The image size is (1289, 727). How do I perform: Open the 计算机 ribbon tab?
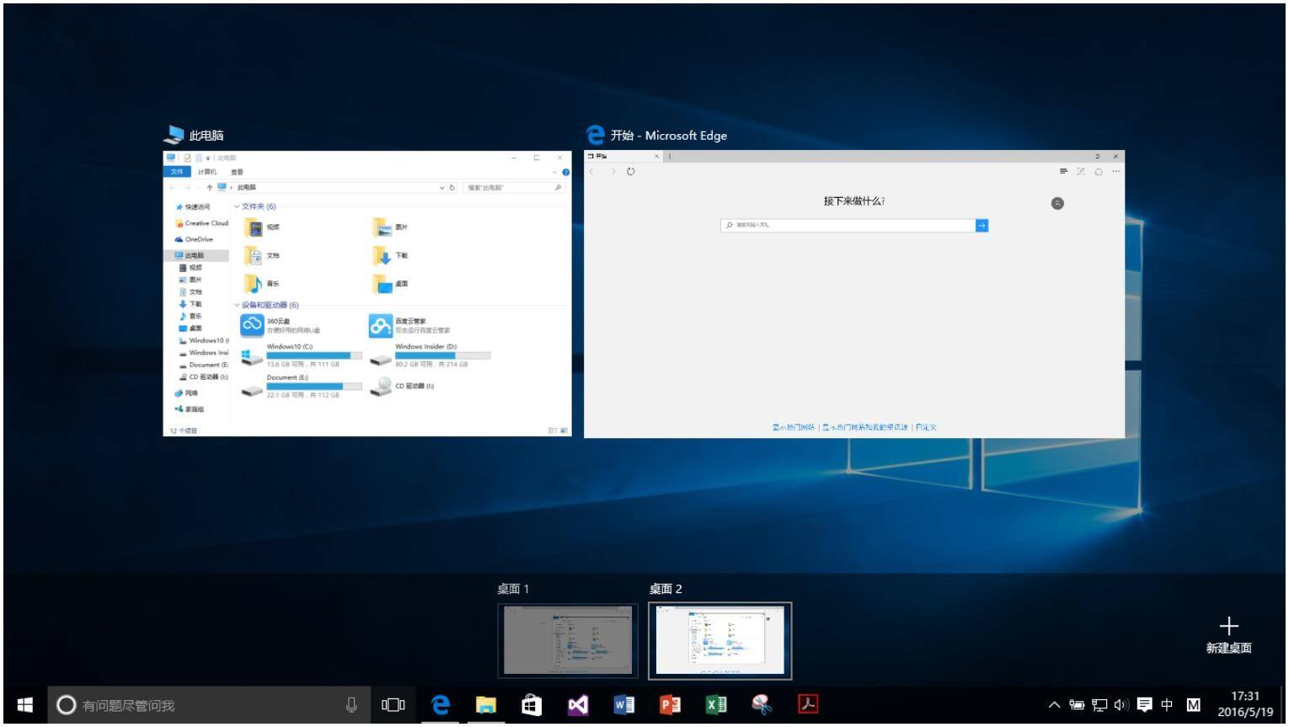207,172
